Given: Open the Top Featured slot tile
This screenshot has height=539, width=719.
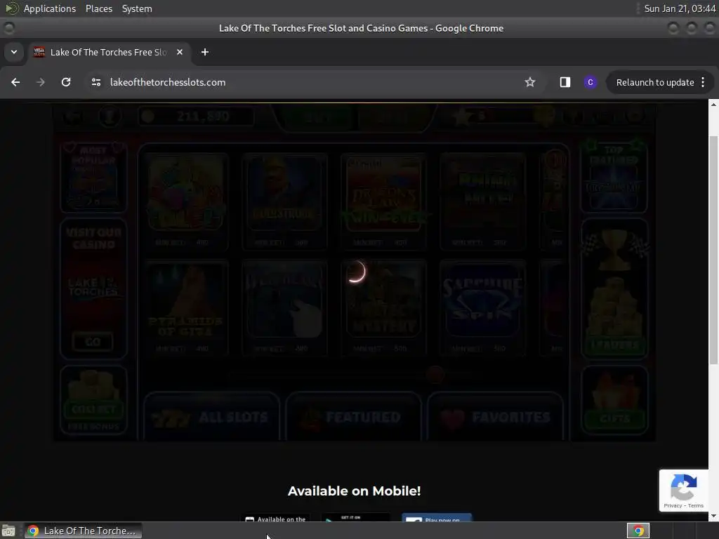Looking at the screenshot, I should coord(614,176).
